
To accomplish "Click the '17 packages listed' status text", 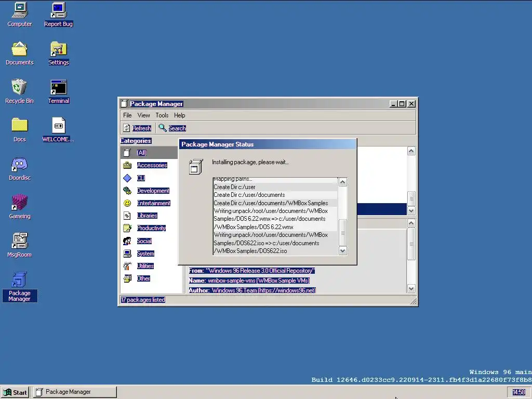I will [x=143, y=300].
